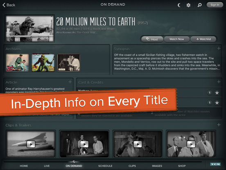The image size is (226, 170).
Task: Open search with the magnifier icon
Action: coord(199,5)
